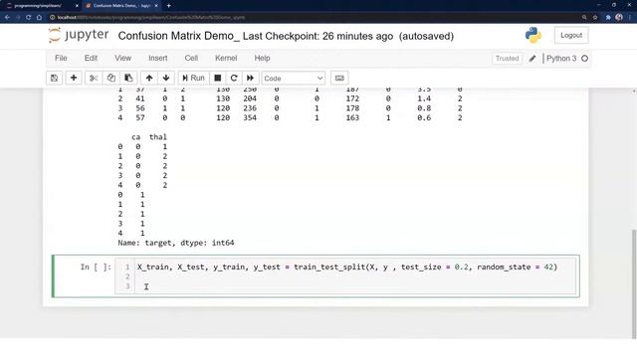
Task: Restart kernel and run all cells icon
Action: tap(250, 78)
